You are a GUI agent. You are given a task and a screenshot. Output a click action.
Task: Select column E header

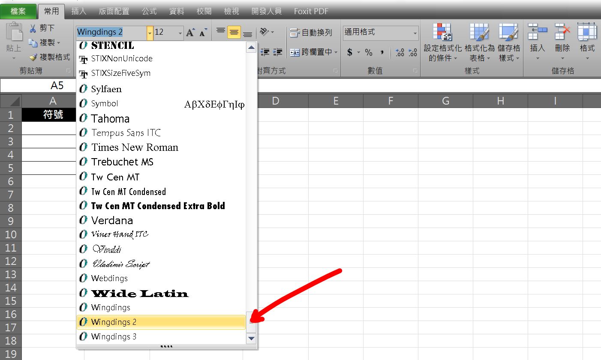tap(336, 101)
